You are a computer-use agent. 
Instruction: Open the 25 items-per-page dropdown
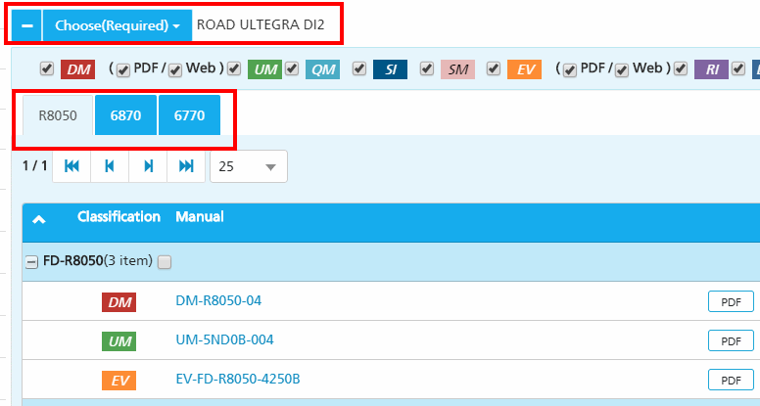[249, 166]
